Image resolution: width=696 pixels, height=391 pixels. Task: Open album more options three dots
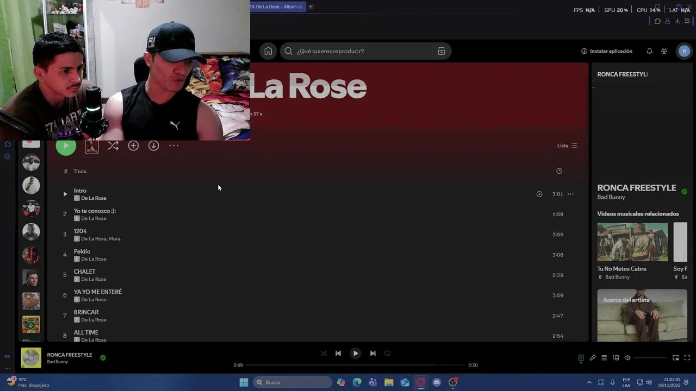click(174, 146)
